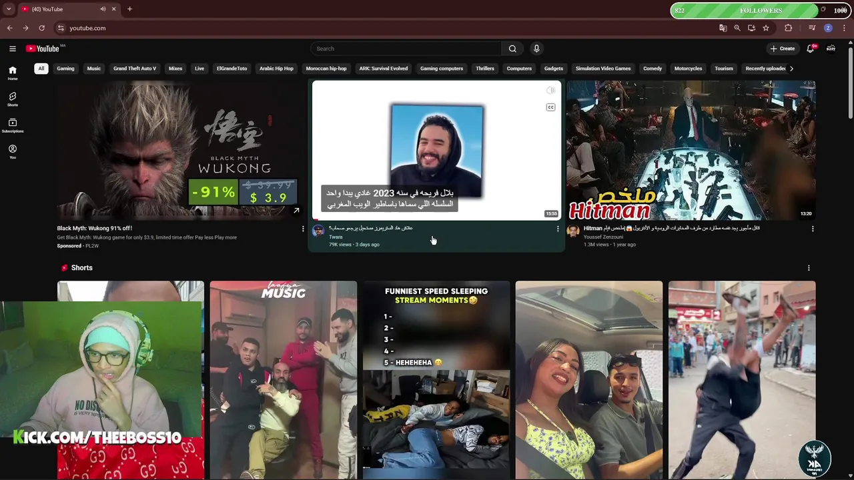View site information for youtube.com
The width and height of the screenshot is (854, 480).
click(61, 28)
